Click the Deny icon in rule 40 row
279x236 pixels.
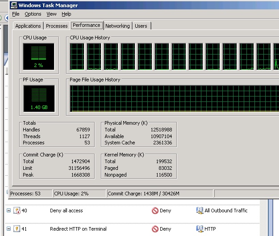(x=155, y=211)
